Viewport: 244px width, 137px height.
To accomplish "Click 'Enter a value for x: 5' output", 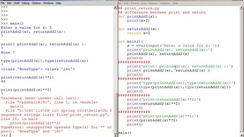I will click(x=26, y=28).
